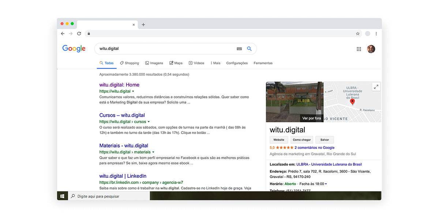Image resolution: width=439 pixels, height=219 pixels.
Task: Expand map with the enlarge icon
Action: coord(376,87)
